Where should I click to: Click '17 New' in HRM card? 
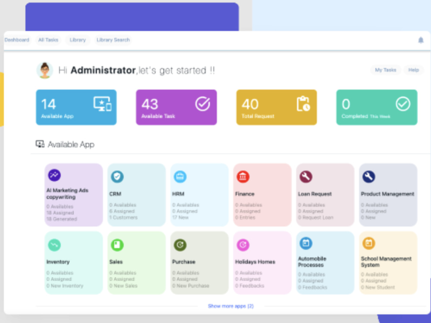[180, 217]
